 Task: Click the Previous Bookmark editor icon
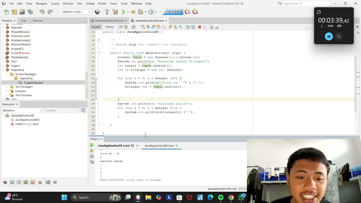click(170, 27)
